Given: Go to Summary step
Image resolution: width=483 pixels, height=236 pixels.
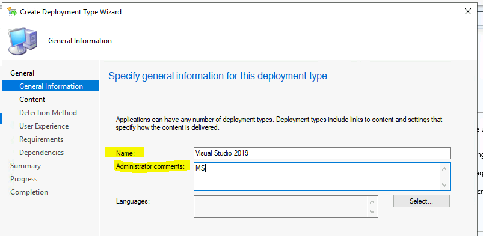Looking at the screenshot, I should pyautogui.click(x=25, y=166).
